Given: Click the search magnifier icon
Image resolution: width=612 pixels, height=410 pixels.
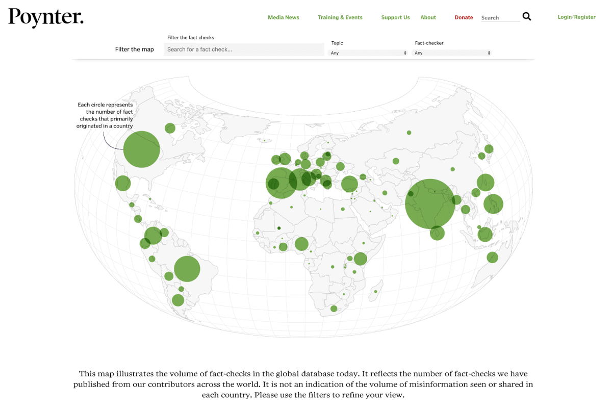Looking at the screenshot, I should (527, 17).
